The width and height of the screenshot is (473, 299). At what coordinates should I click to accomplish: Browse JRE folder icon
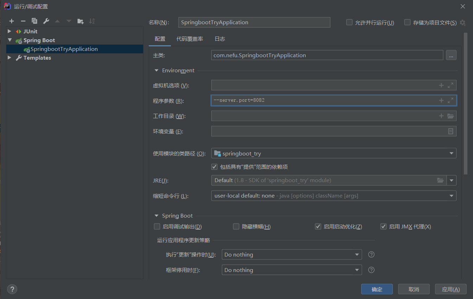pyautogui.click(x=440, y=180)
